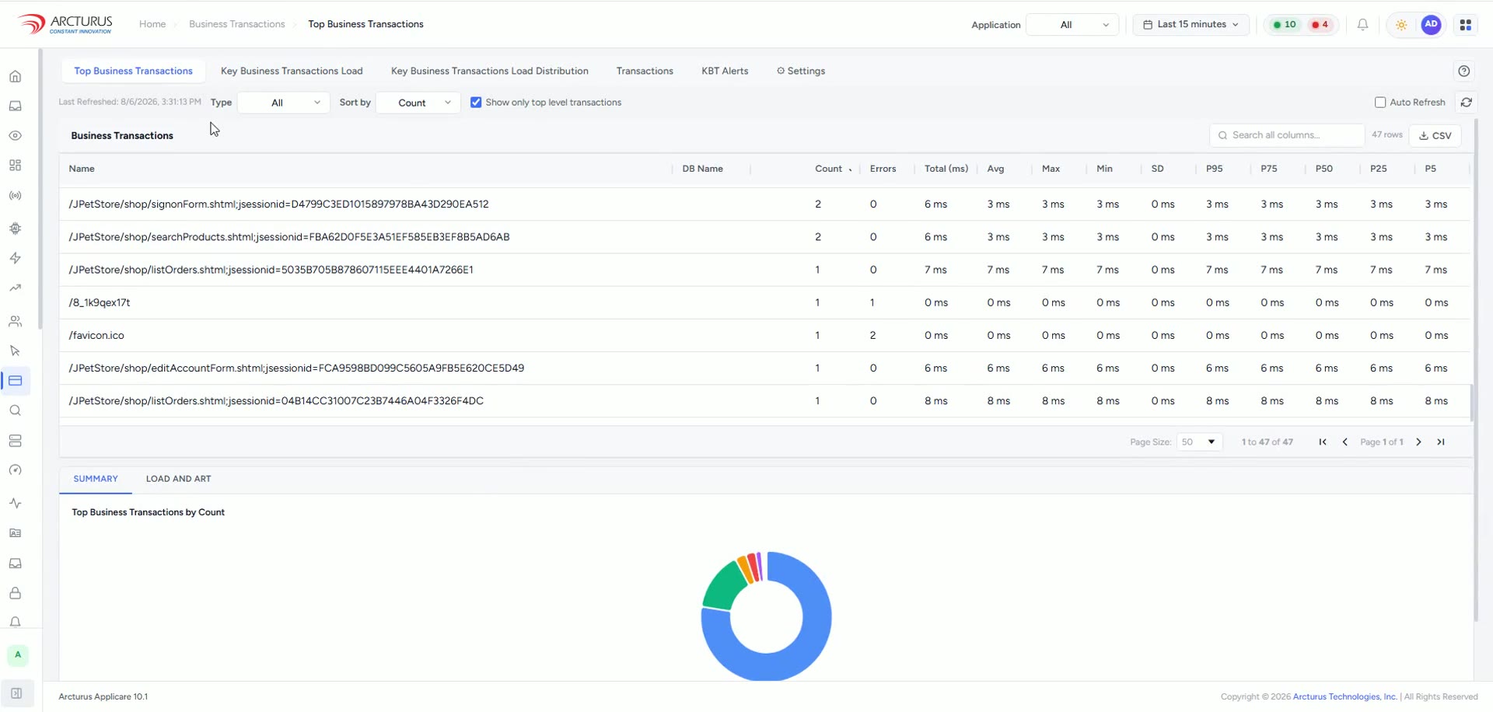
Task: Open the home icon in sidebar
Action: pyautogui.click(x=15, y=76)
